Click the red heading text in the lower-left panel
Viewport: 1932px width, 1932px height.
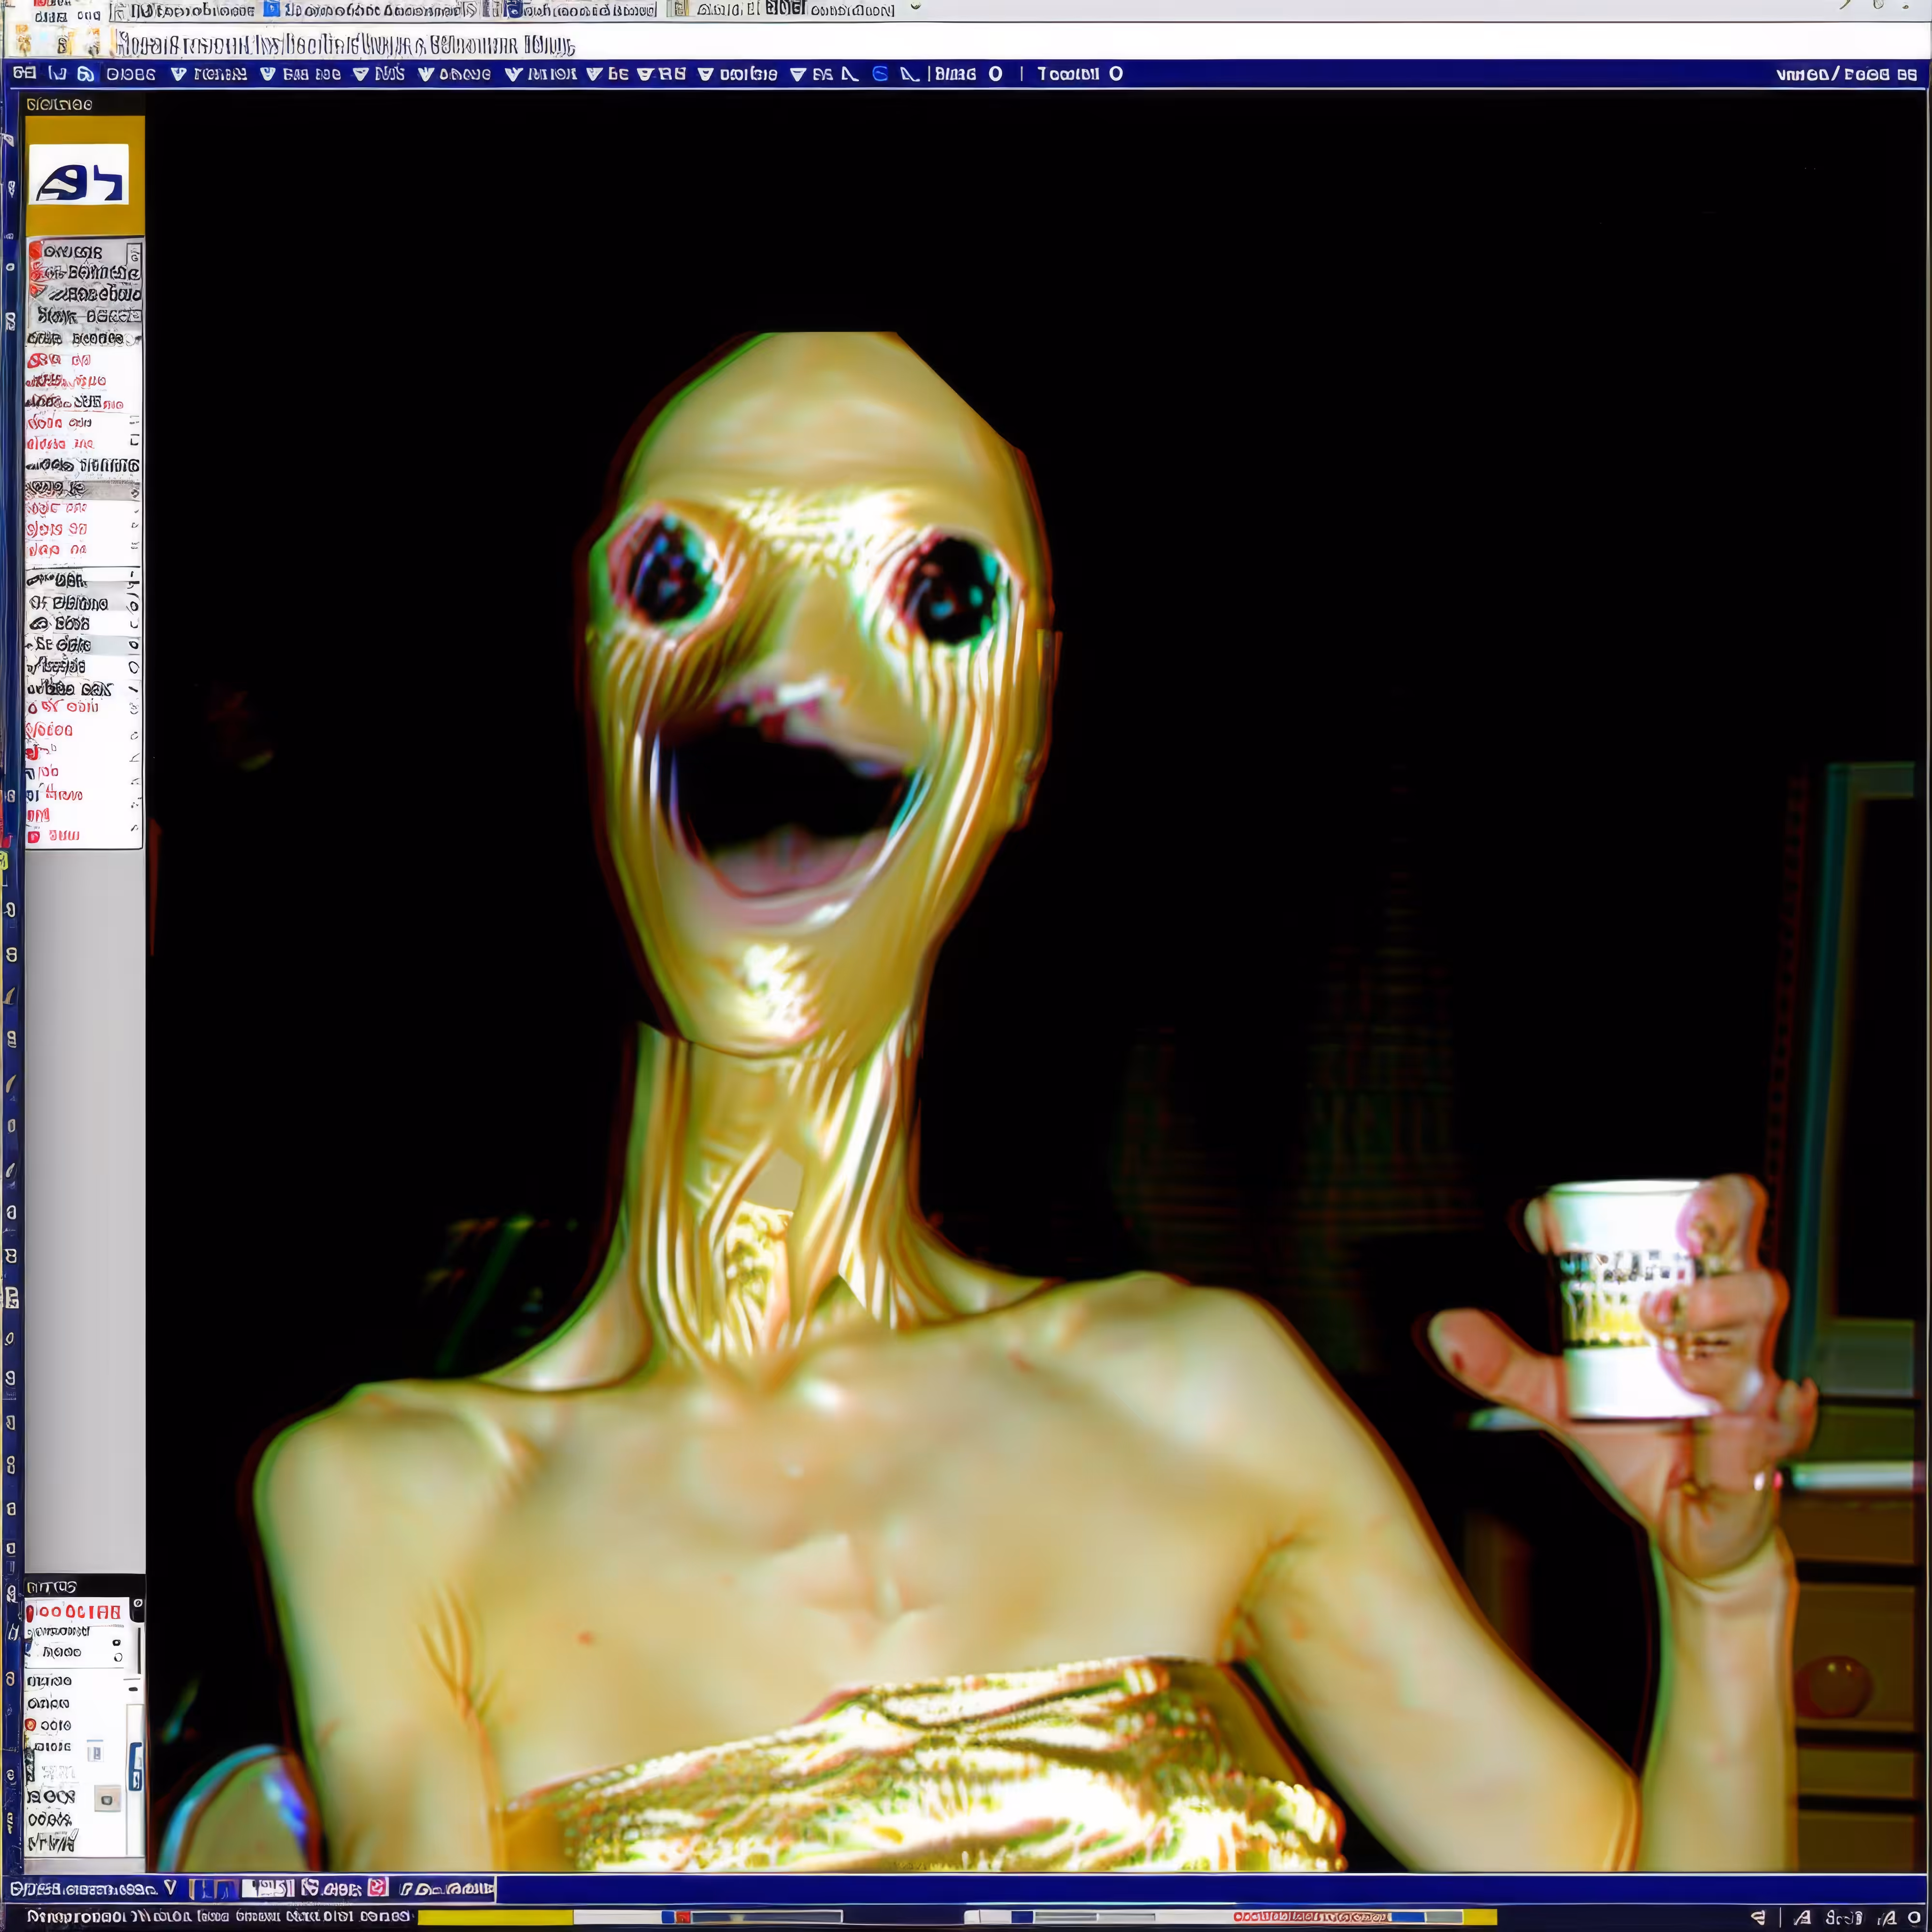(74, 1612)
